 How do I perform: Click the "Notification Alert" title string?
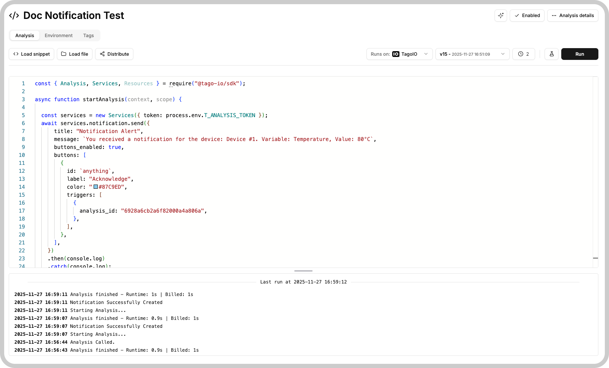(108, 131)
